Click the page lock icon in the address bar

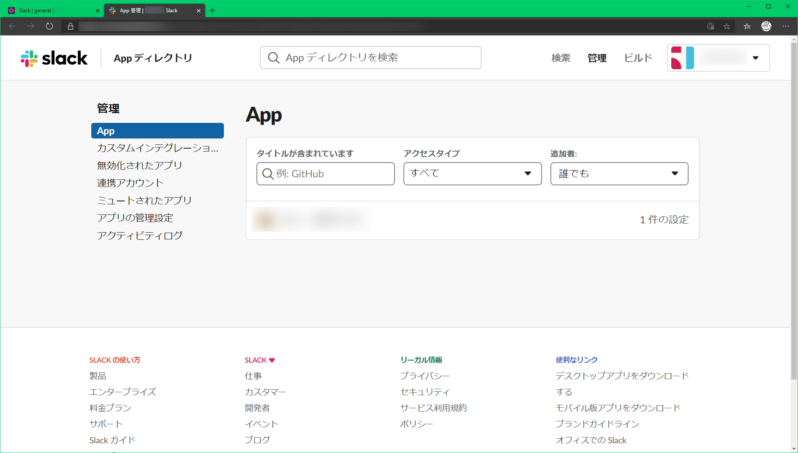click(x=70, y=26)
